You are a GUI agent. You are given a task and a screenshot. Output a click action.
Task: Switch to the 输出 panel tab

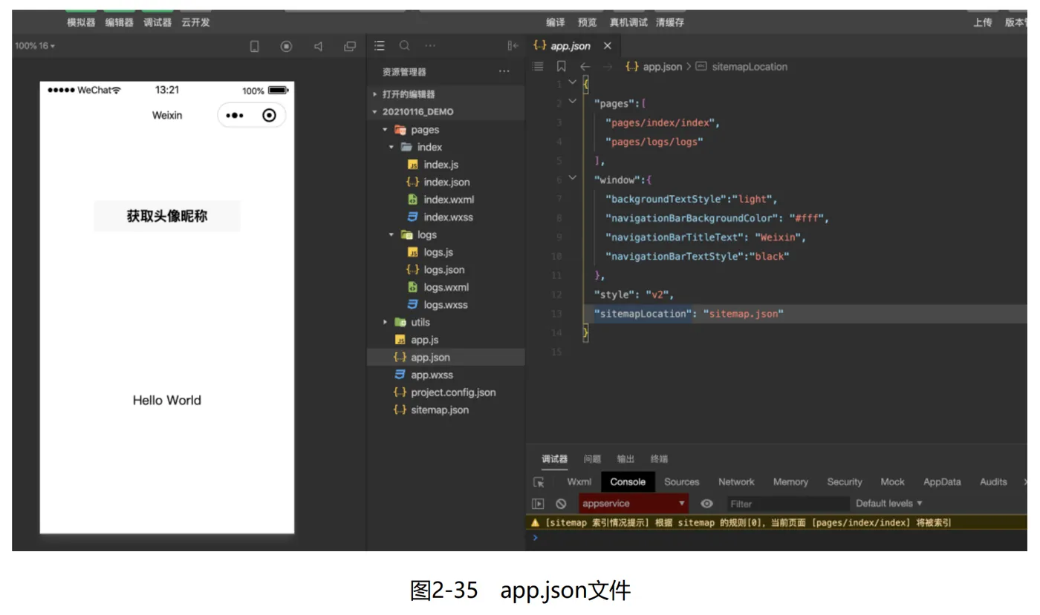click(625, 459)
